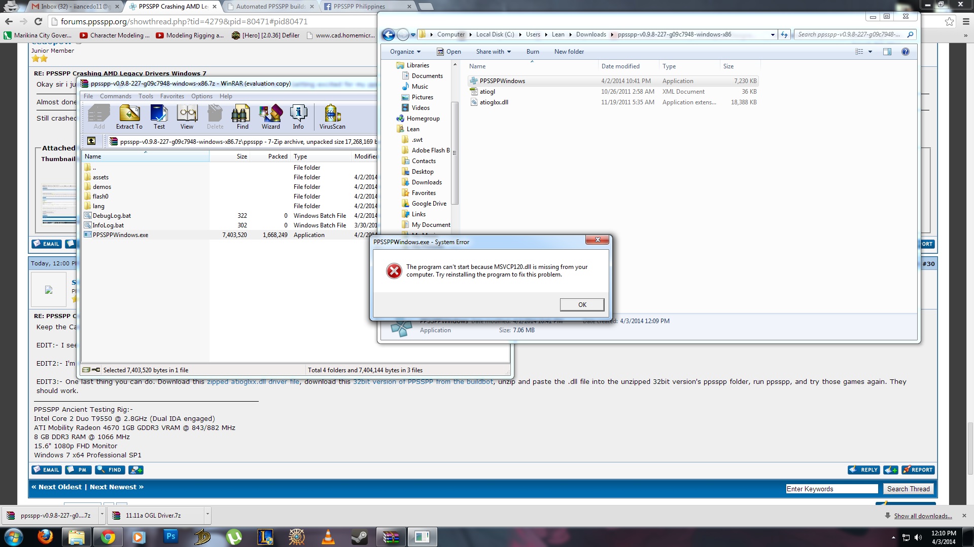Click WinRAR Test archive icon
This screenshot has width=974, height=547.
coord(159,116)
